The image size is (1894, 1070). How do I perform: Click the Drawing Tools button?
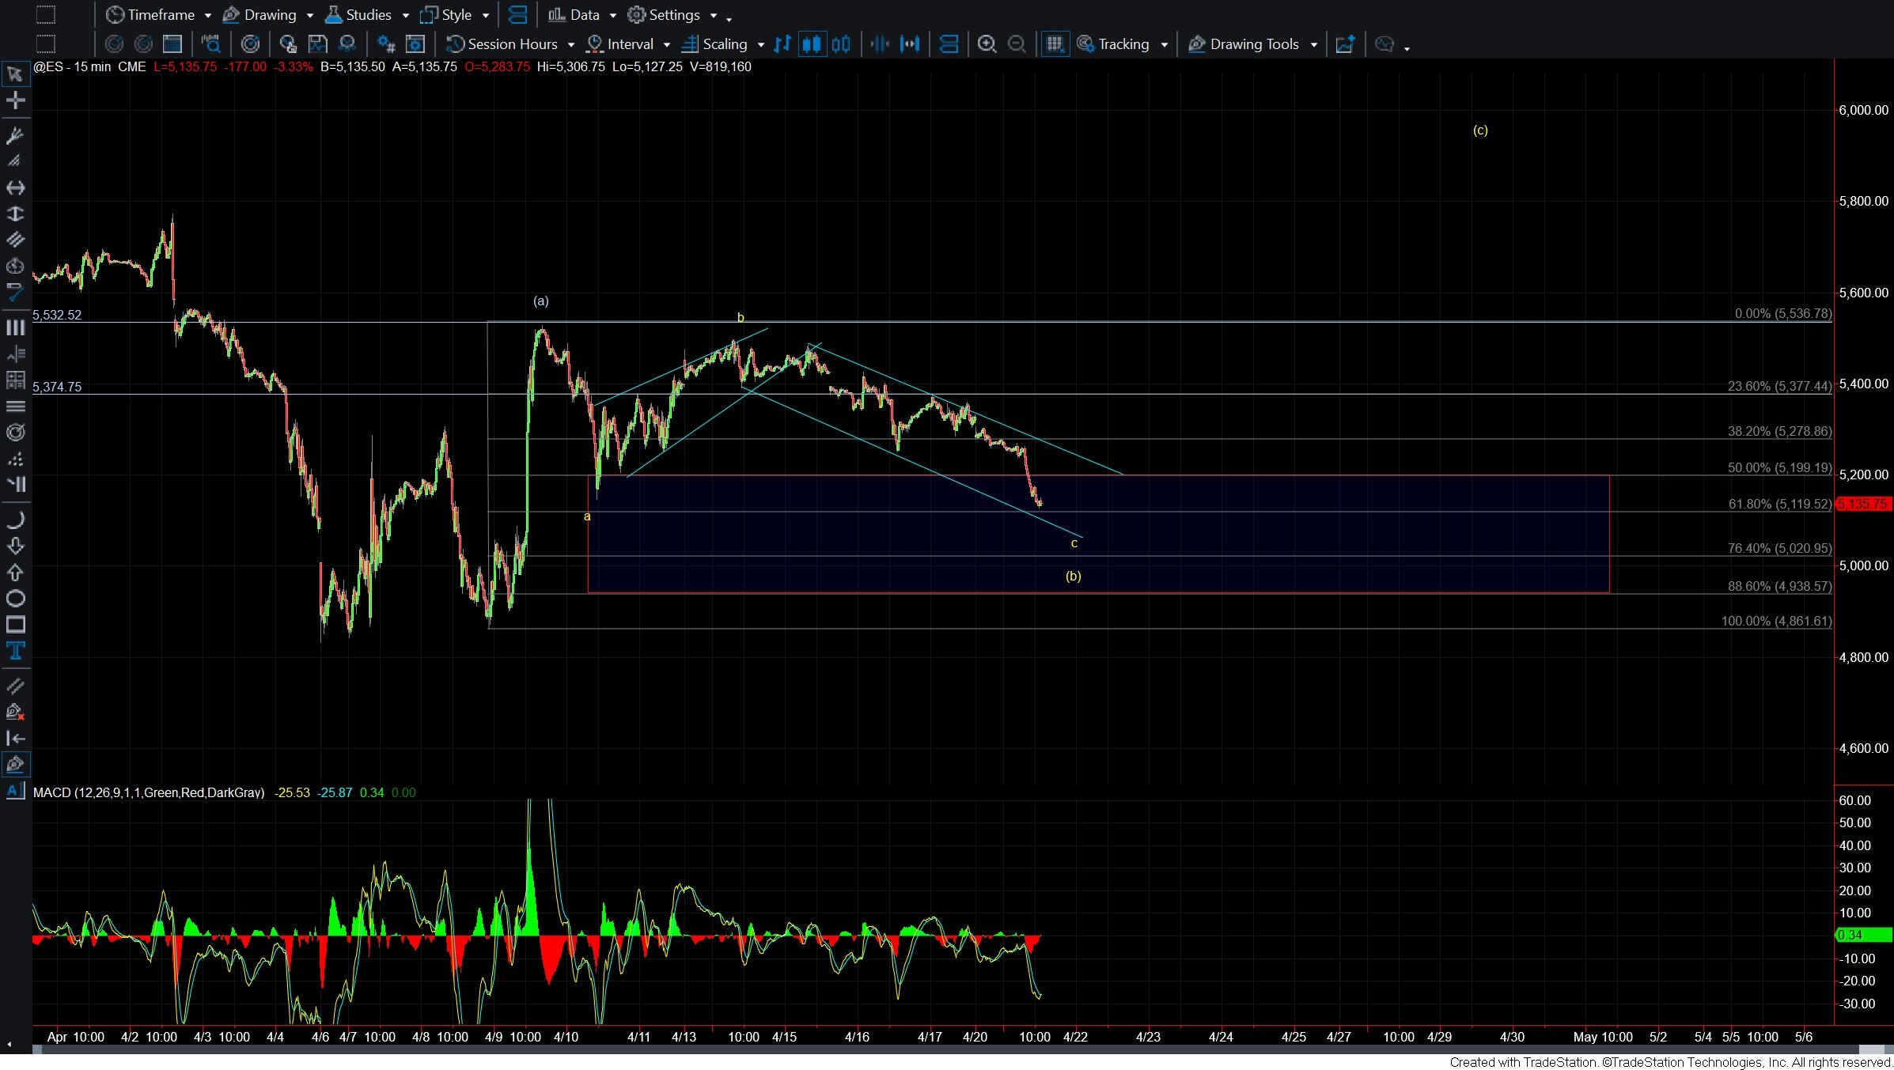coord(1244,44)
